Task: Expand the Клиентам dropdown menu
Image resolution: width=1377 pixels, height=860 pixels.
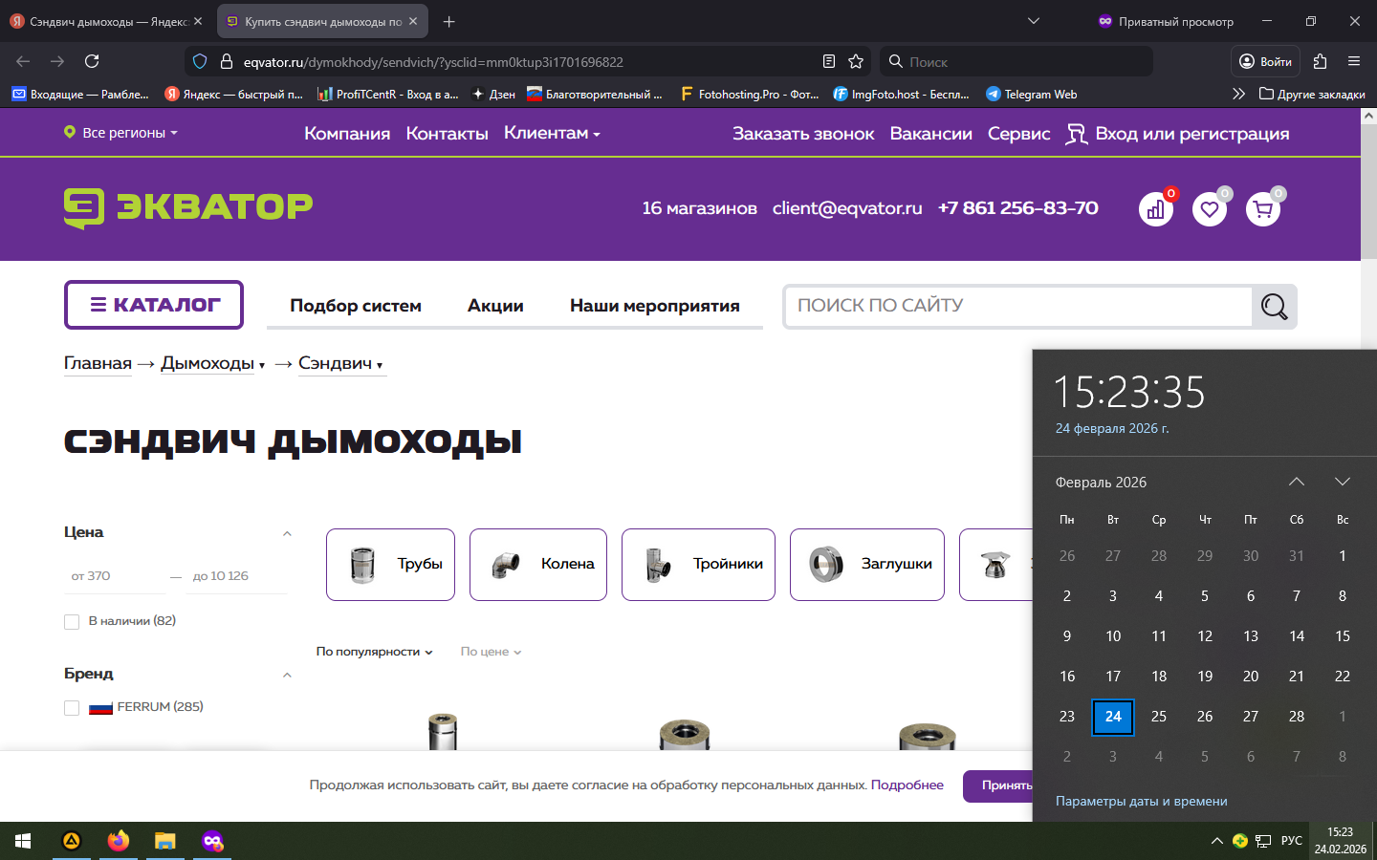Action: 552,133
